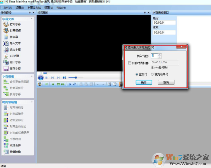Image resolution: width=211 pixels, height=168 pixels.
Task: Click the 初始时间长度 time field
Action: click(165, 63)
